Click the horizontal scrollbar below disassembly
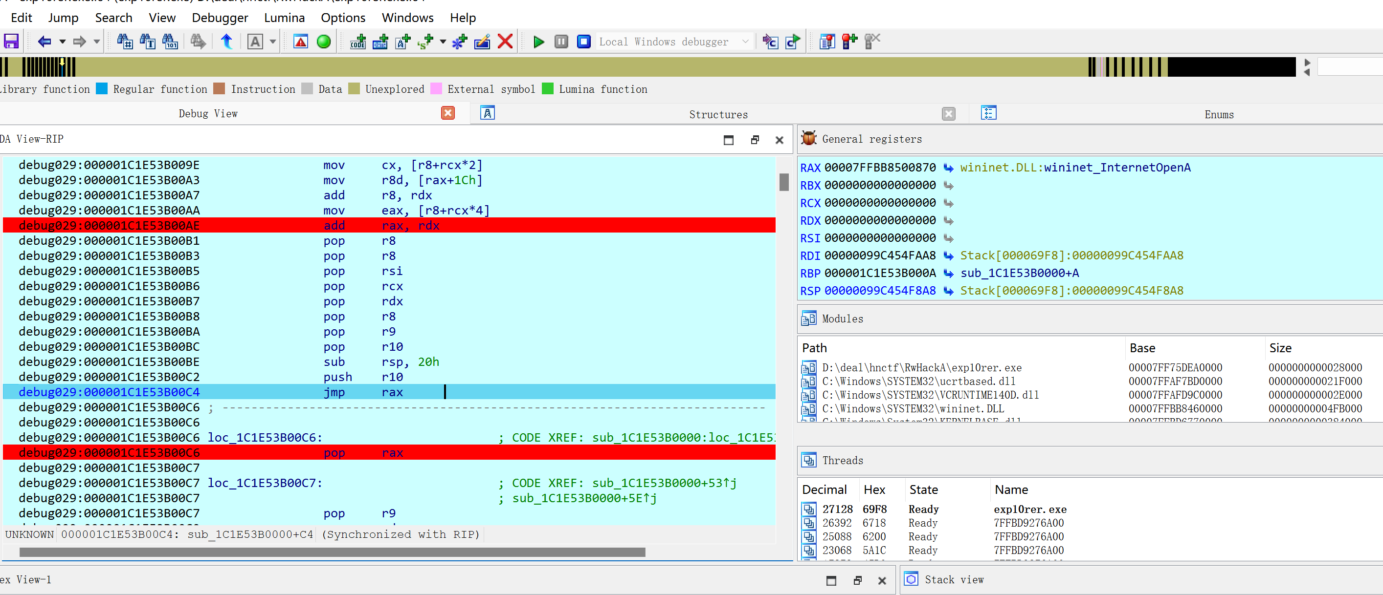Viewport: 1383px width, 595px height. [x=333, y=552]
